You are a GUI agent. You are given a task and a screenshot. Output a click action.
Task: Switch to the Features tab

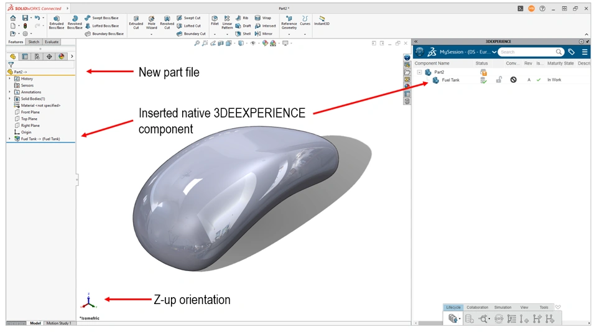click(16, 42)
